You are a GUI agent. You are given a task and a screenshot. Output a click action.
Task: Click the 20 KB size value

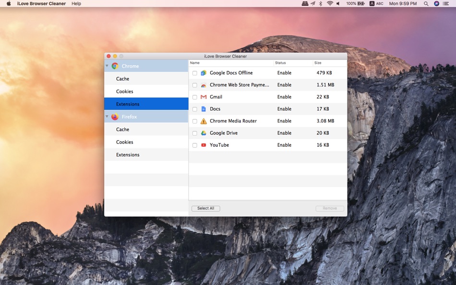coord(323,133)
